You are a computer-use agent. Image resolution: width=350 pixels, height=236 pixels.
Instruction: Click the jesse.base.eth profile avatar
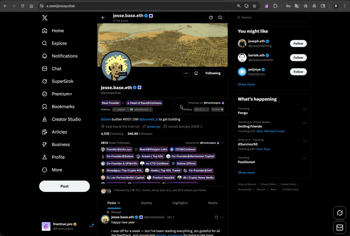pyautogui.click(x=116, y=66)
